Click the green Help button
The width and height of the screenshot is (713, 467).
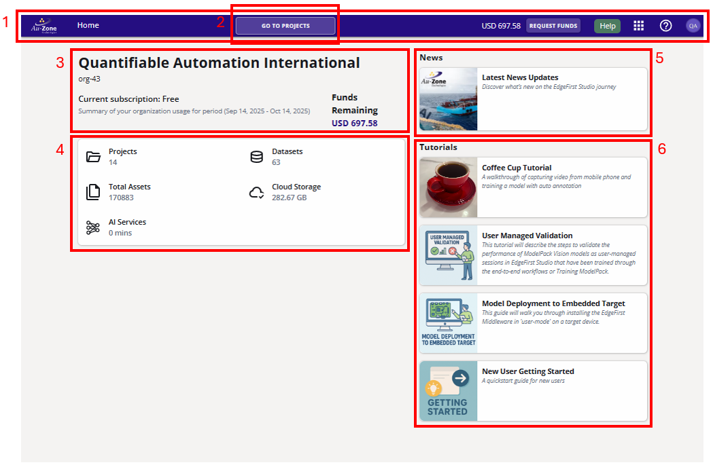[x=607, y=26]
